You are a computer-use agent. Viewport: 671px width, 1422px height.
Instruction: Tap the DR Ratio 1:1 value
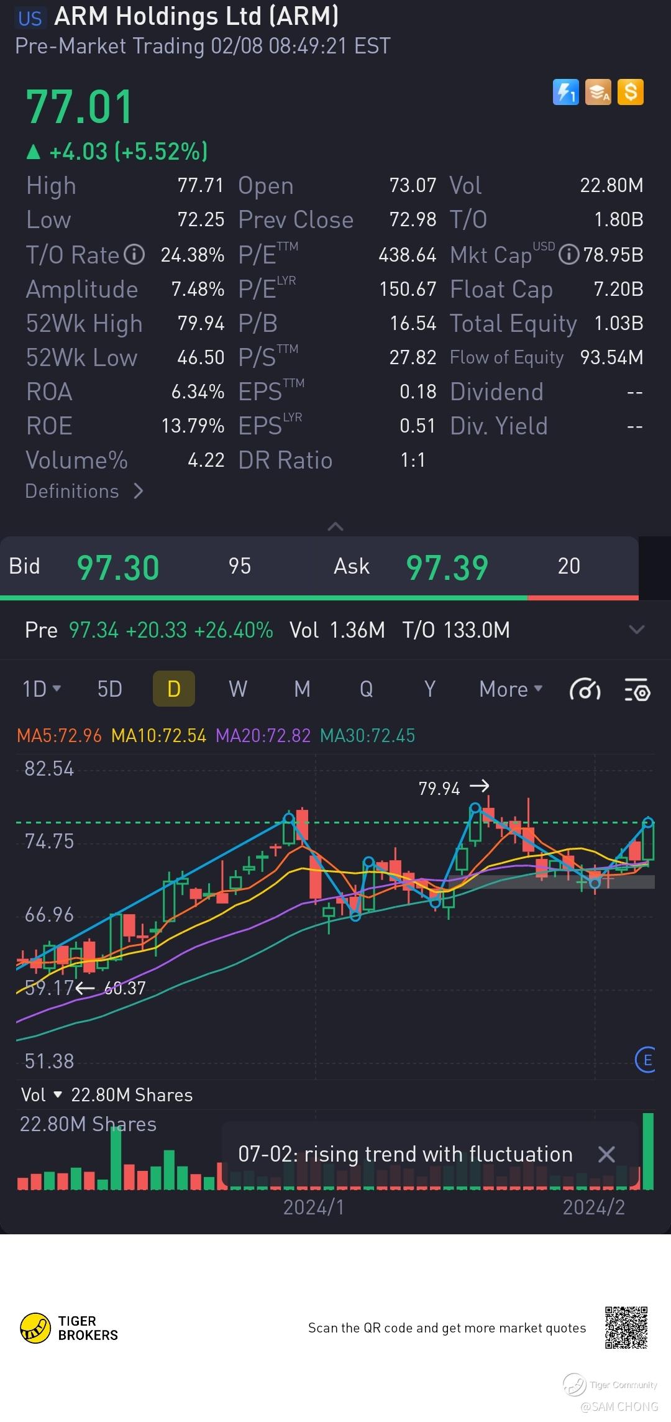[x=413, y=460]
